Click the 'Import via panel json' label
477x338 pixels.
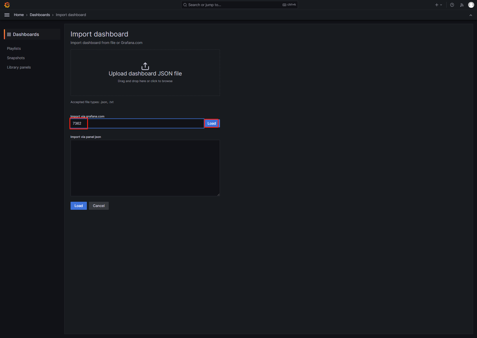86,137
